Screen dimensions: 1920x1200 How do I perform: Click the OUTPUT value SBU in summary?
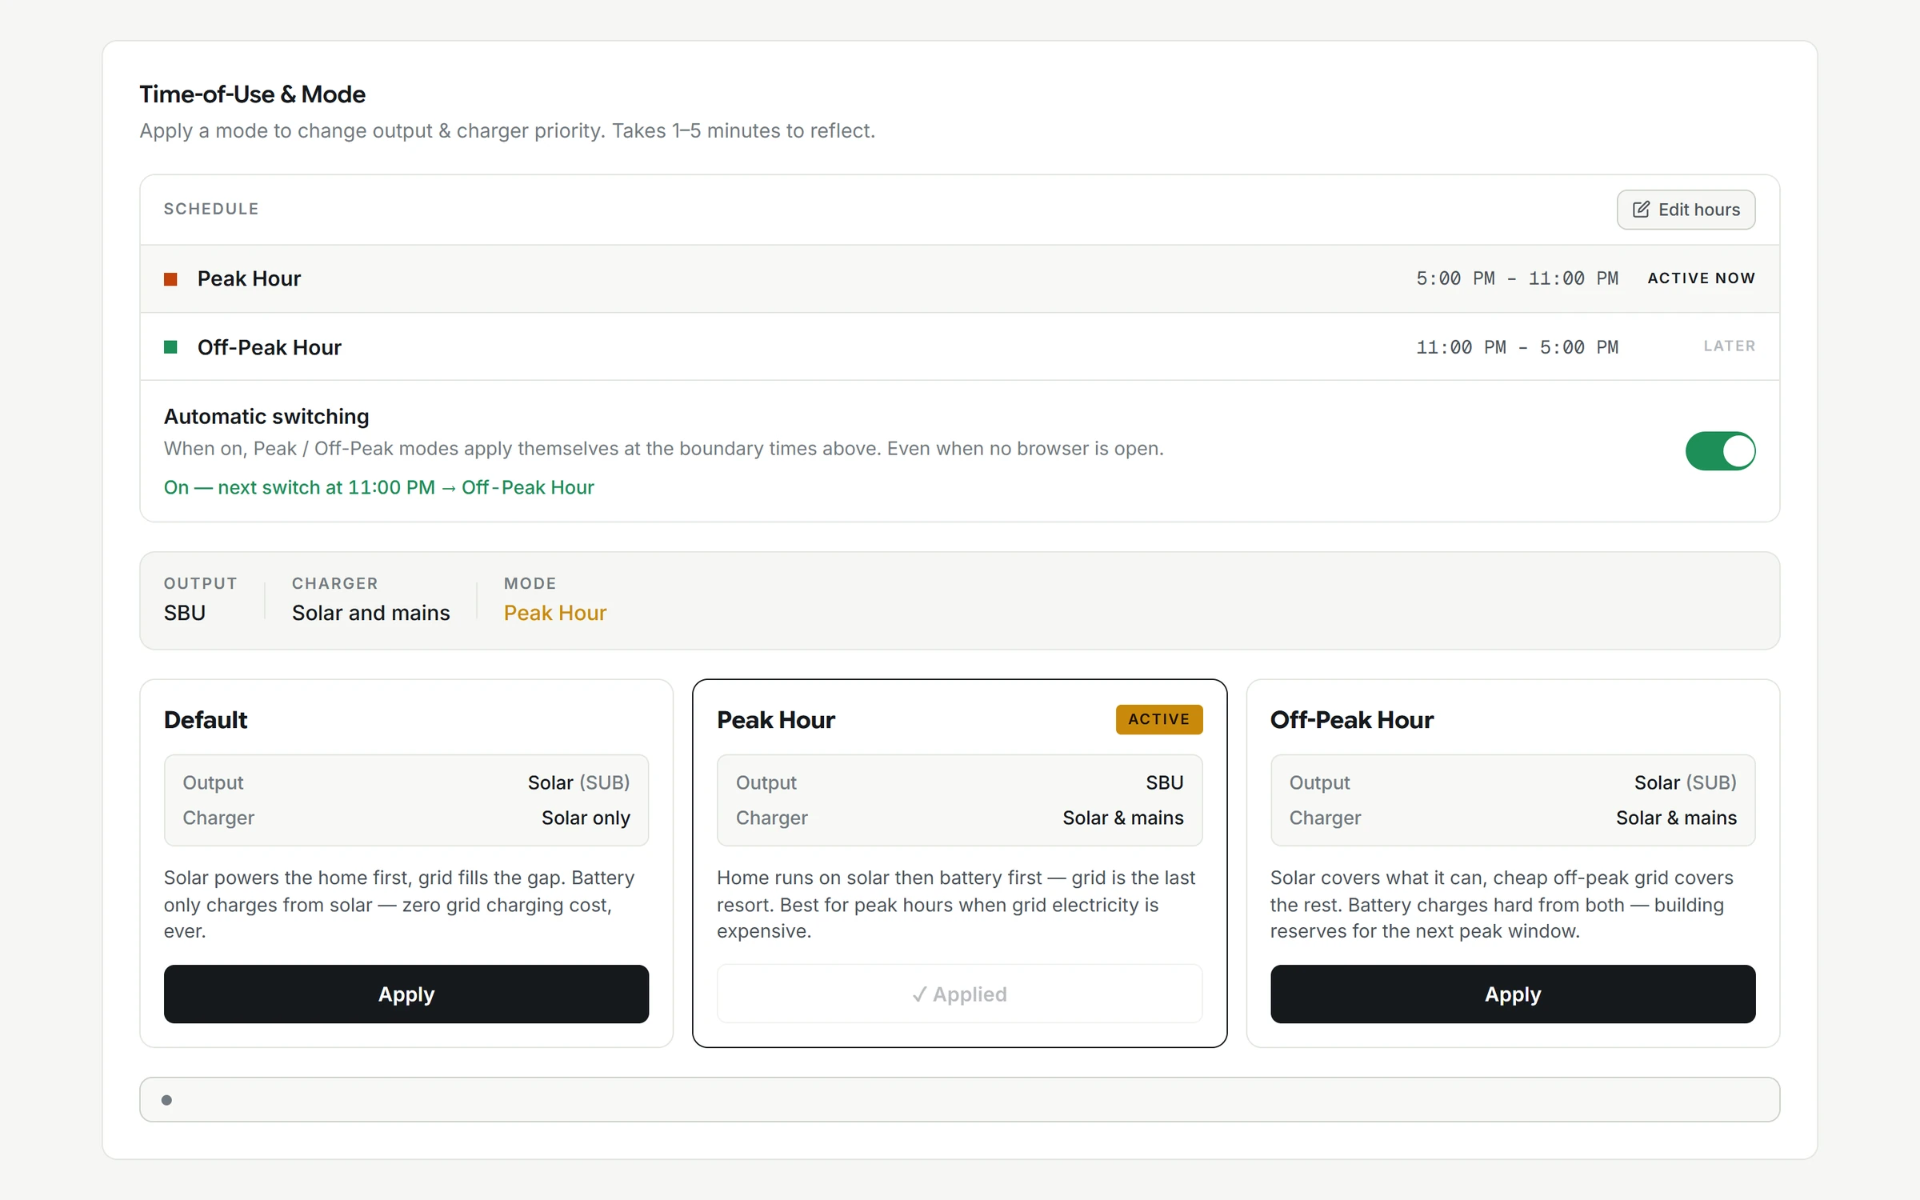point(185,613)
